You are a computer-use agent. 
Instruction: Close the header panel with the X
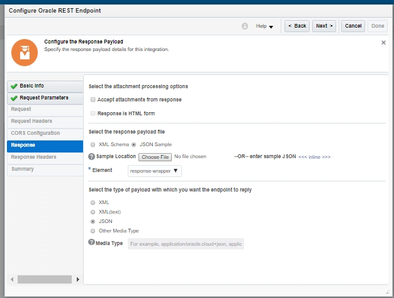click(383, 42)
